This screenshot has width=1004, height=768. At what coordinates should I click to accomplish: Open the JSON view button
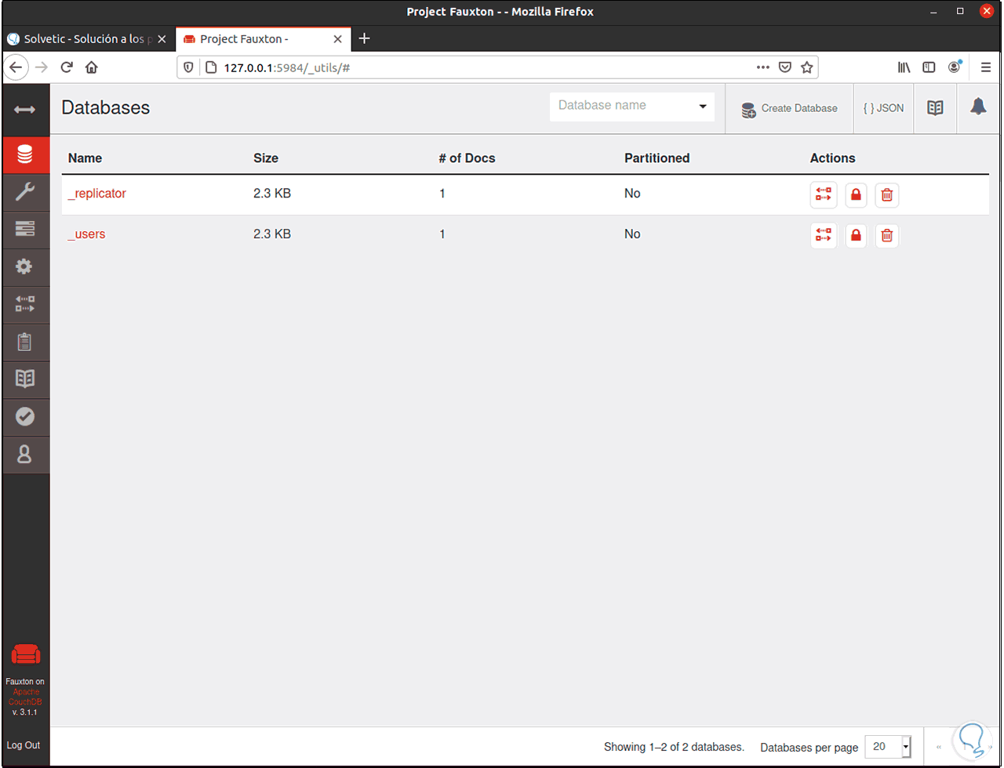(883, 108)
